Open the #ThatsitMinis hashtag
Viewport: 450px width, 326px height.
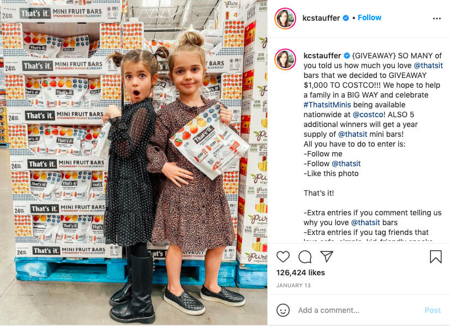327,105
